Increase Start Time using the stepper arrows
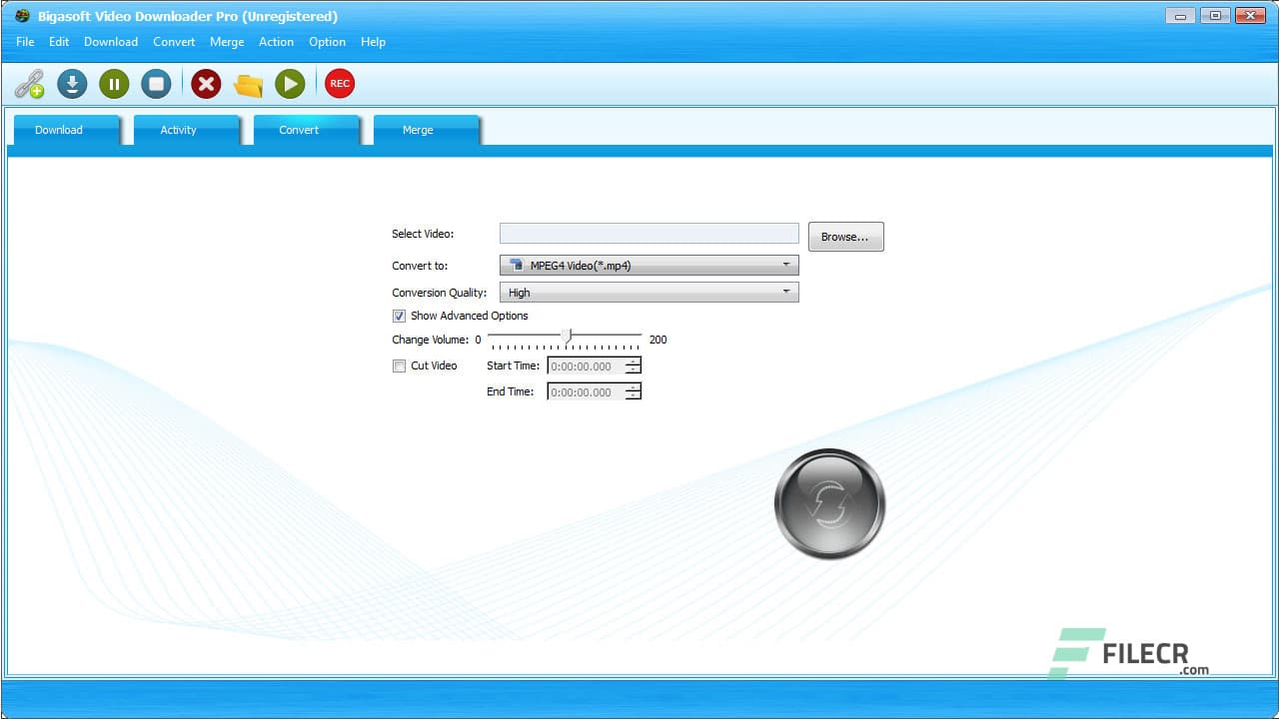 click(x=633, y=362)
